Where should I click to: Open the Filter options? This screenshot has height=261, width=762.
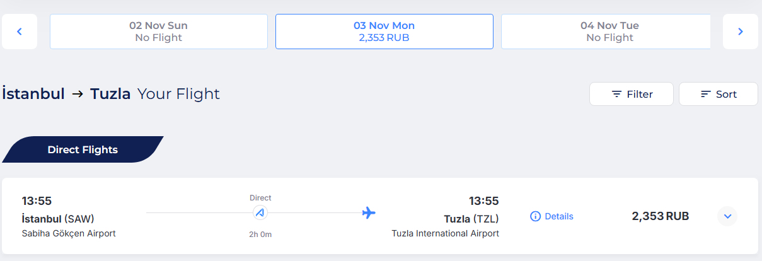[x=632, y=94]
